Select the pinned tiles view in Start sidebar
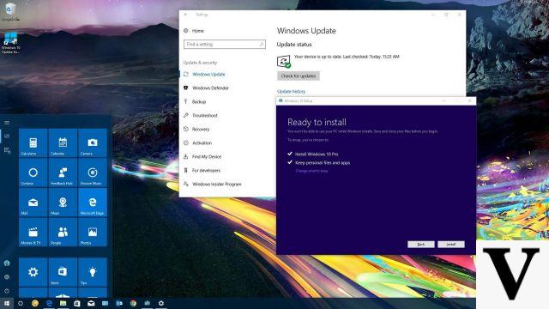The image size is (549, 309). [7, 136]
